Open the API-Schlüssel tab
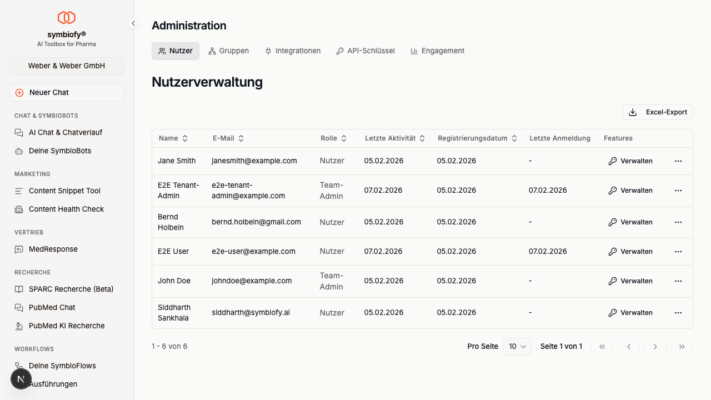The height and width of the screenshot is (400, 711). pos(365,51)
